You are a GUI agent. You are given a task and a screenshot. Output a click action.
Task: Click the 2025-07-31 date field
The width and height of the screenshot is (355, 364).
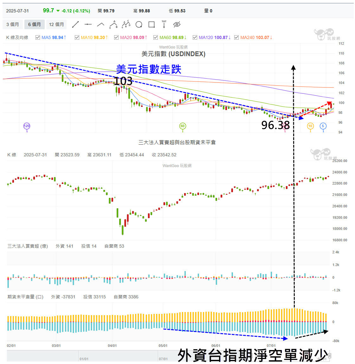(18, 10)
